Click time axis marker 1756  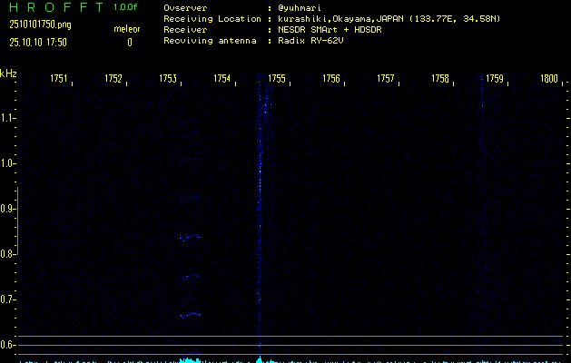(x=331, y=78)
